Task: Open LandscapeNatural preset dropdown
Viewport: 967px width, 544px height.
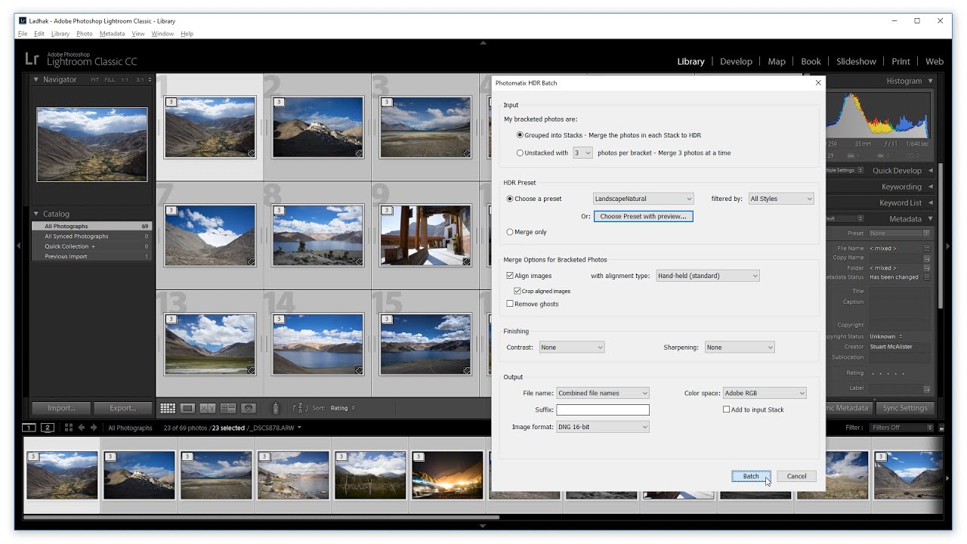Action: [x=643, y=199]
